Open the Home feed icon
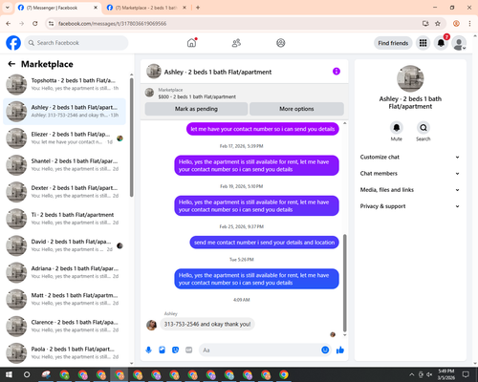 tap(191, 43)
